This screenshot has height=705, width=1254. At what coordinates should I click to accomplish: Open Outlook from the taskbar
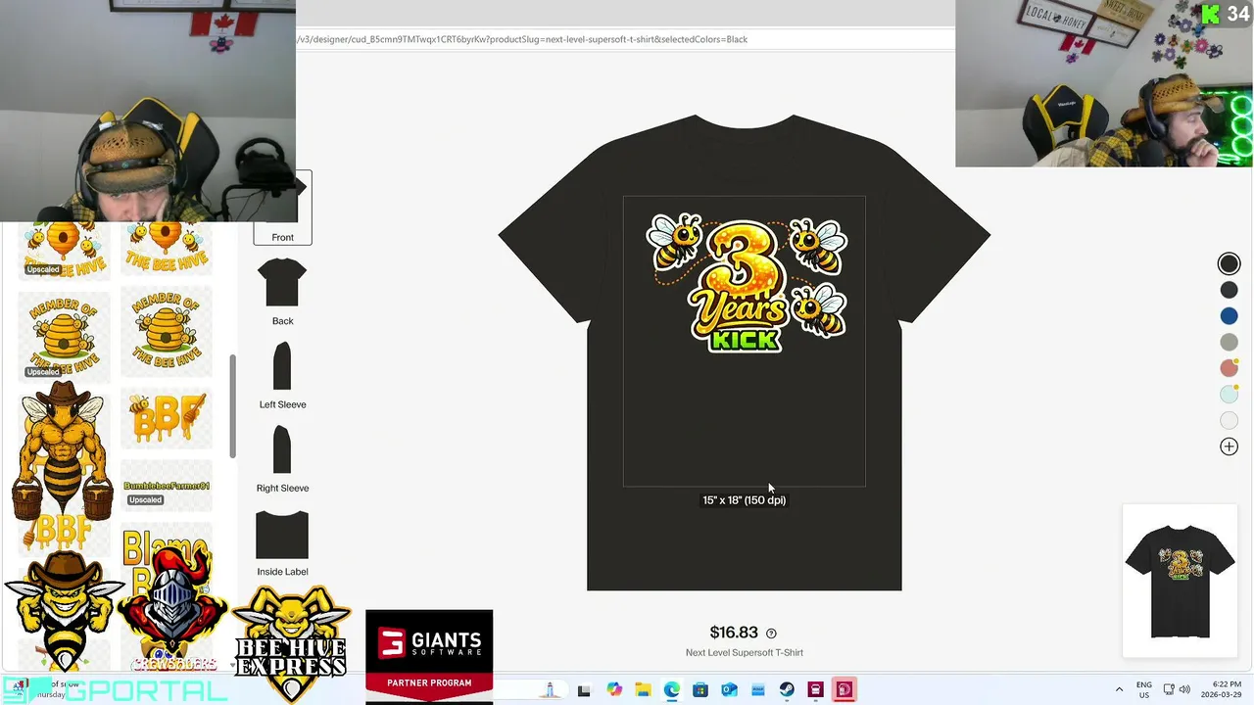tap(729, 690)
